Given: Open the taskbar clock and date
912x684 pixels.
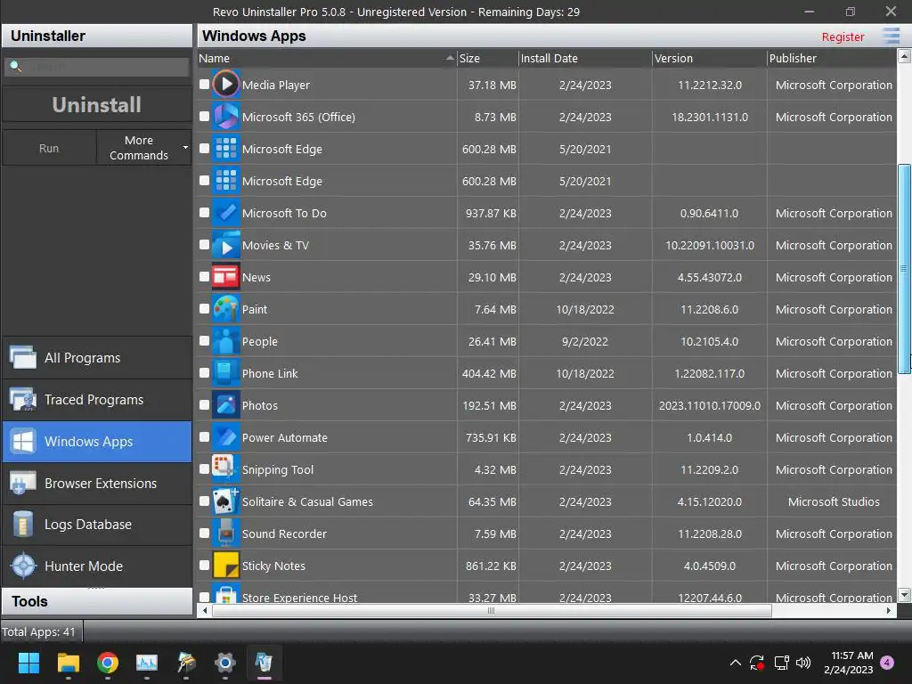Looking at the screenshot, I should click(849, 663).
